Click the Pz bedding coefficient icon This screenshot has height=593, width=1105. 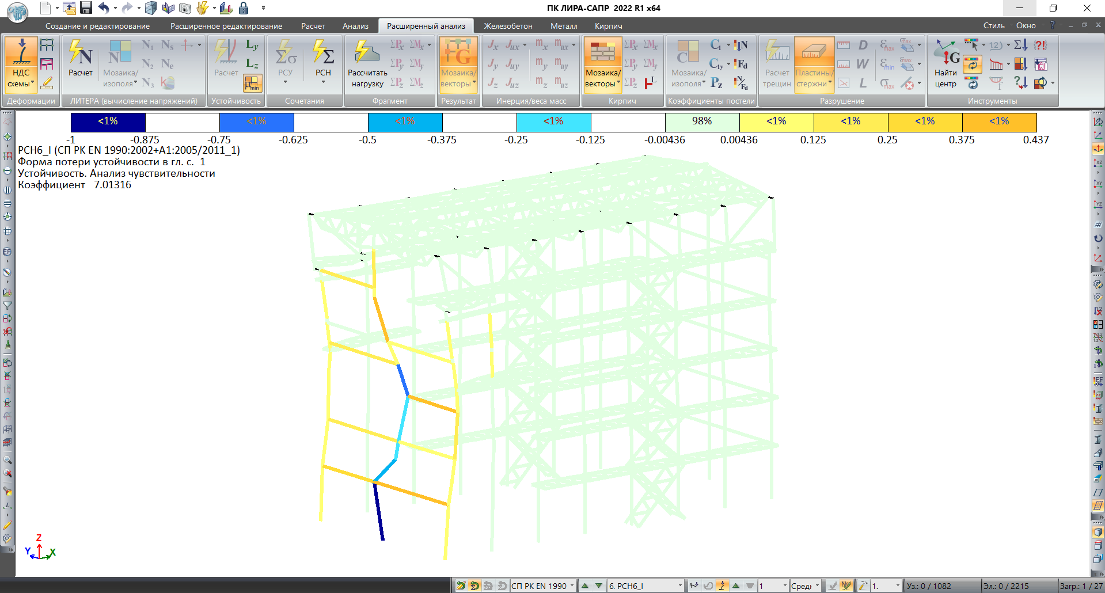pos(716,83)
